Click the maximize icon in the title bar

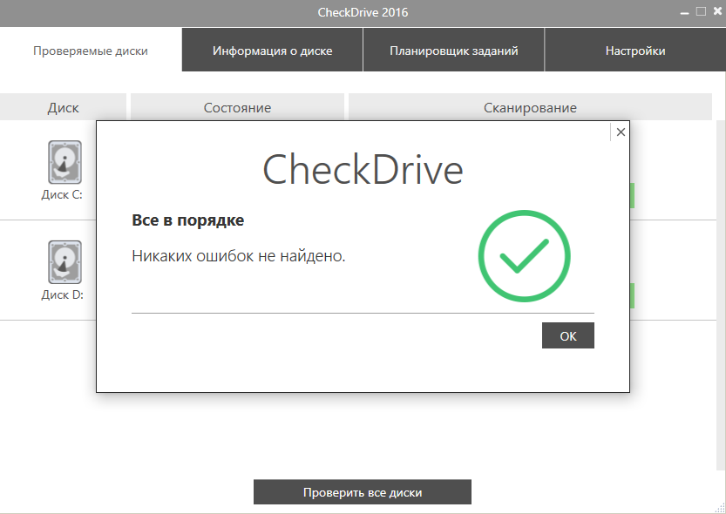pyautogui.click(x=702, y=12)
